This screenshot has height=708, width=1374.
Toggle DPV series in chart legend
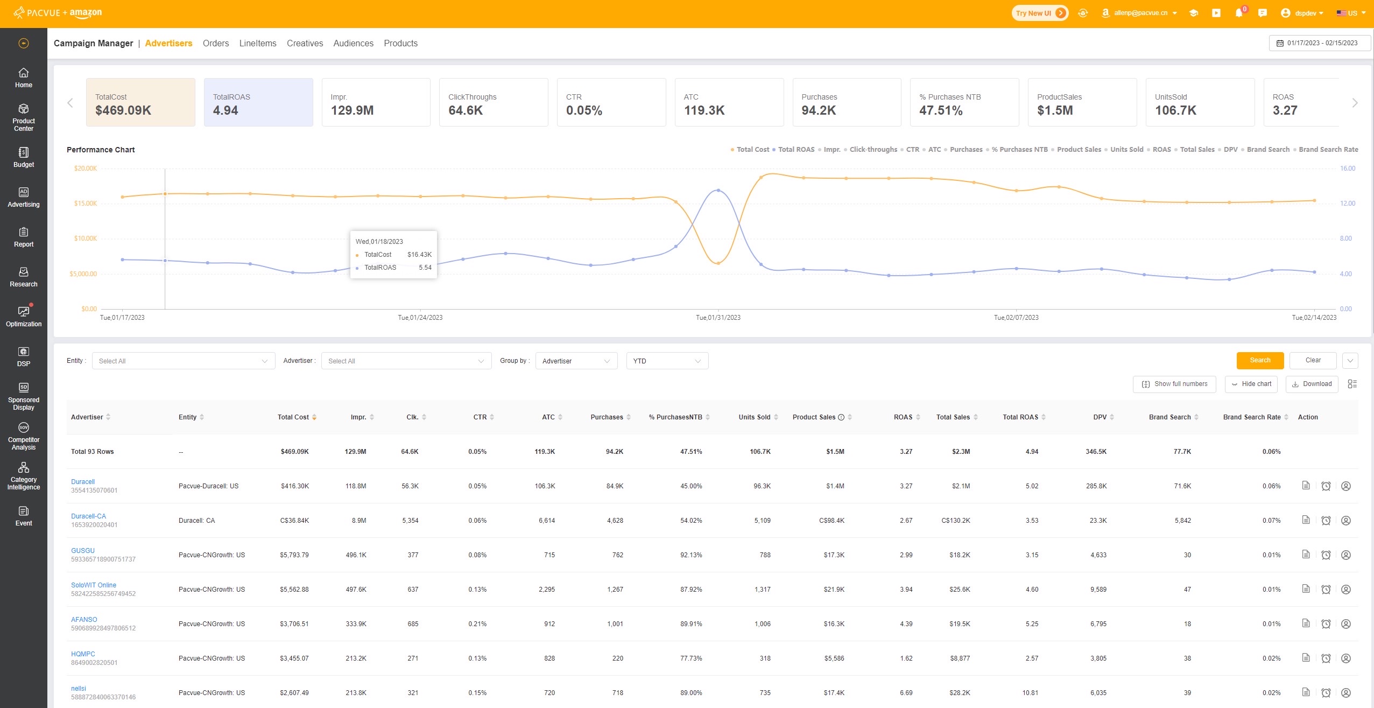click(1228, 150)
